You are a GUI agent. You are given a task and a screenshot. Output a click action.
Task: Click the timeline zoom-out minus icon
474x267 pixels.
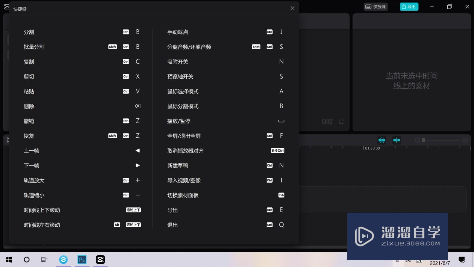tap(418, 140)
